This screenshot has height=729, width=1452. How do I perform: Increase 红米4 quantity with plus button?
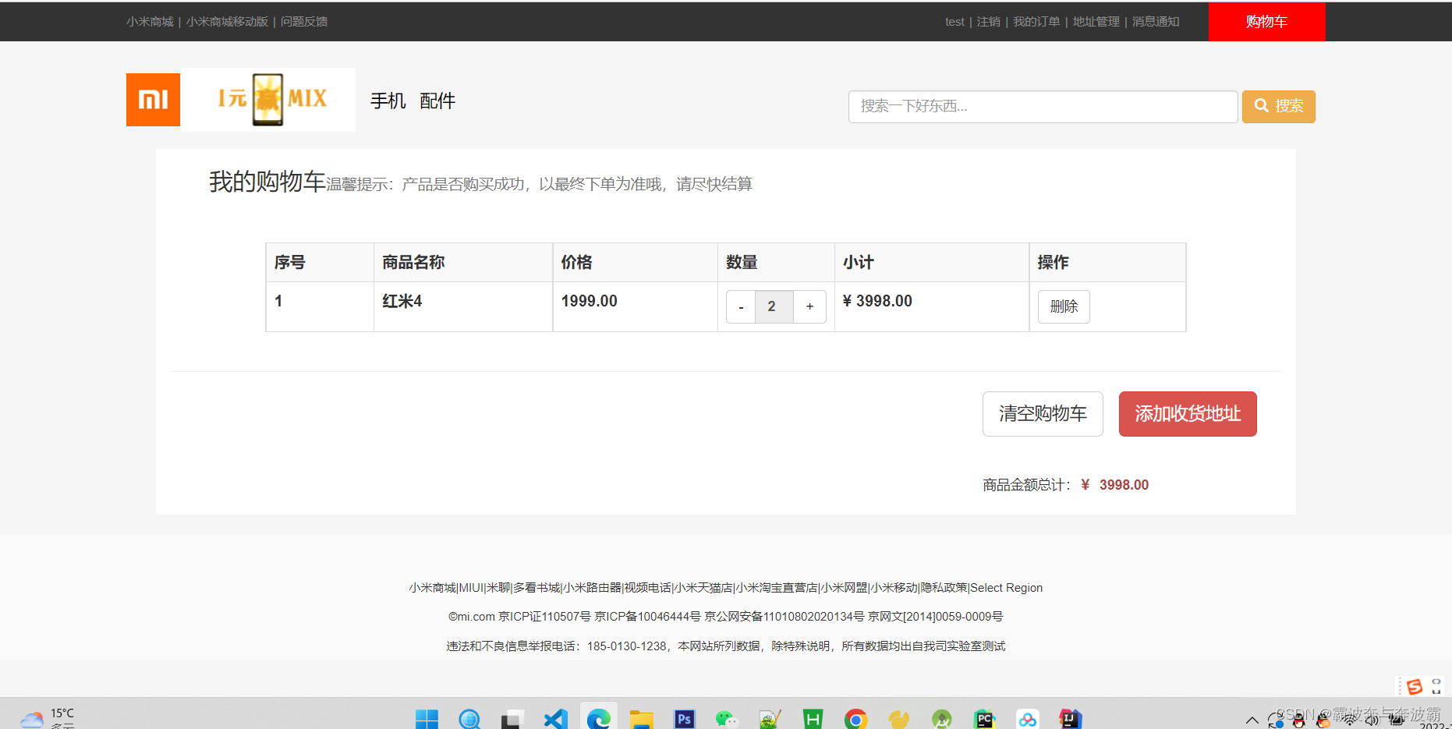click(x=810, y=306)
